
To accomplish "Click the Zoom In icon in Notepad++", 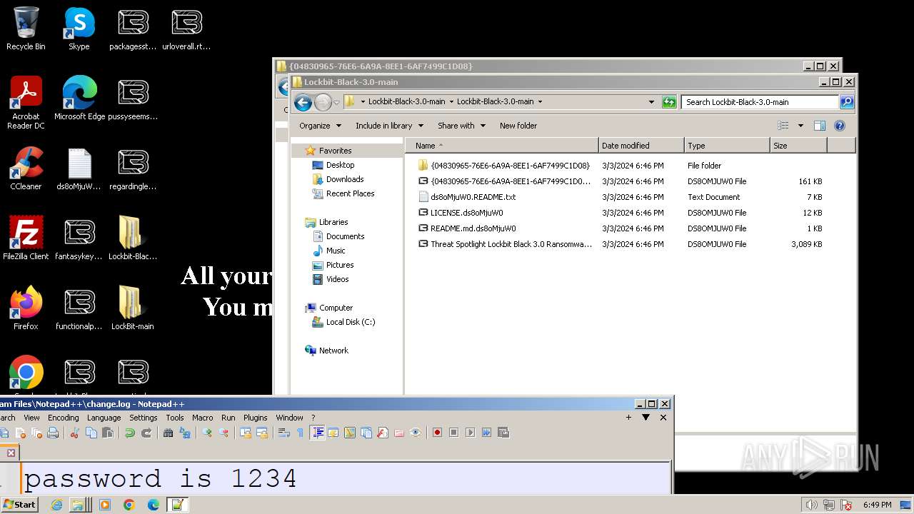I will 207,433.
